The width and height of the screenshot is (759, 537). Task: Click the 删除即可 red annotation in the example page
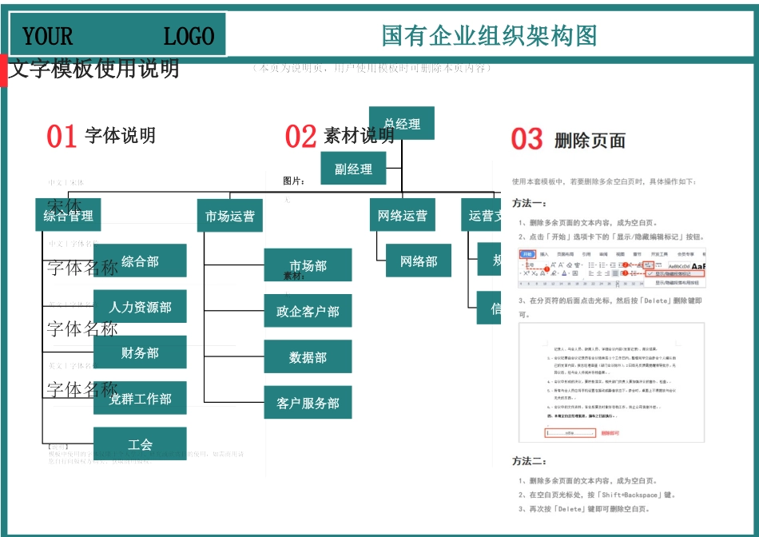(x=611, y=433)
